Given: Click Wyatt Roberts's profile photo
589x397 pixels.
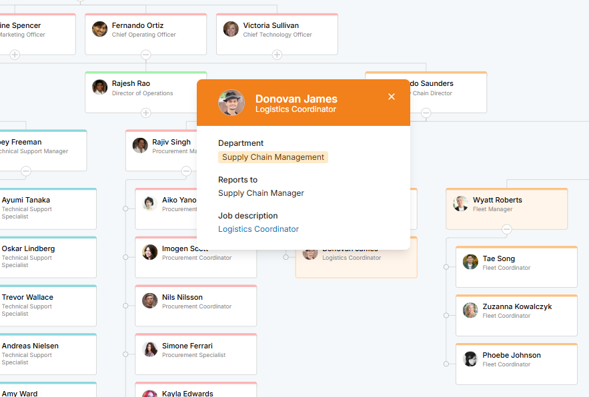Looking at the screenshot, I should pyautogui.click(x=460, y=204).
